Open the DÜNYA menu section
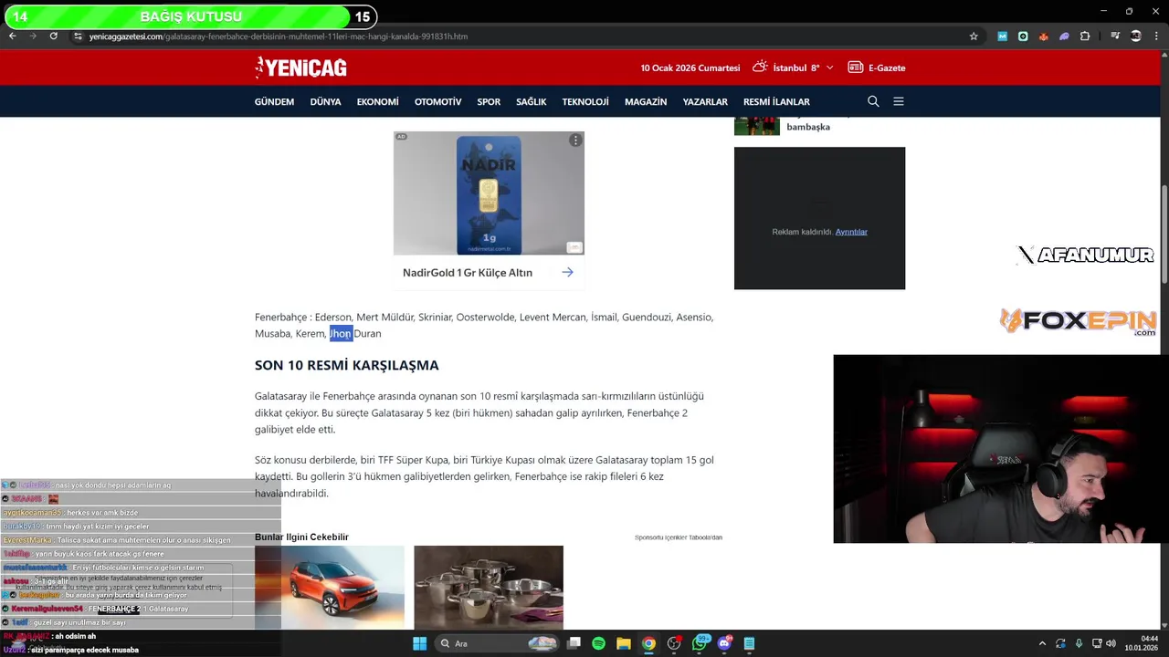Screen dimensions: 1169x657 point(325,101)
